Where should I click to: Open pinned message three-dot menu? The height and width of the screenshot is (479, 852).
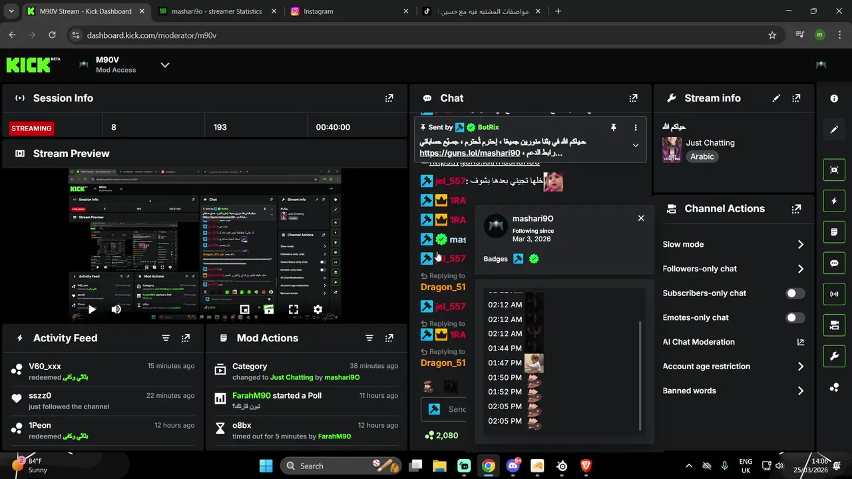[635, 127]
